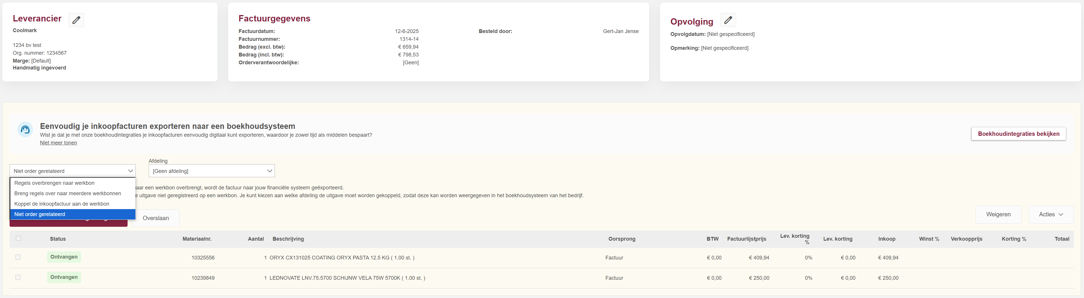Open 'Boekhoudintegraties bekijken' button
The width and height of the screenshot is (1084, 298).
(x=1018, y=134)
